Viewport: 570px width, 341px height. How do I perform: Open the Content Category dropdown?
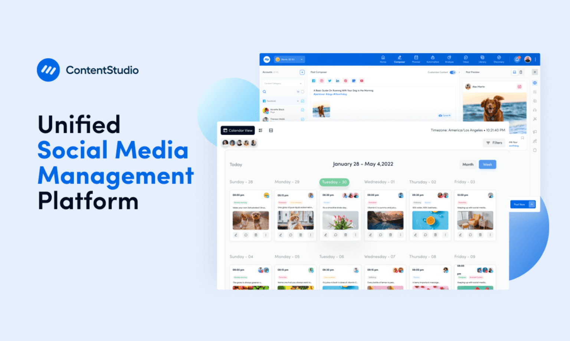pyautogui.click(x=283, y=83)
